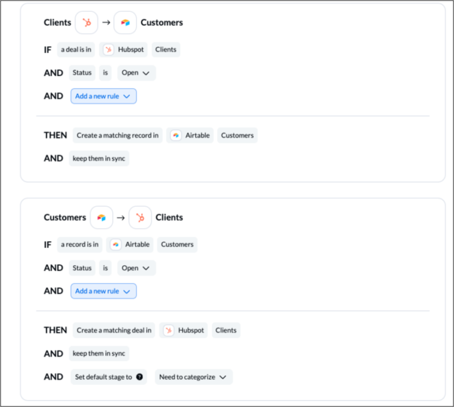The width and height of the screenshot is (454, 407).
Task: Expand 'Add a new rule' in the Customers flow
Action: pos(103,291)
